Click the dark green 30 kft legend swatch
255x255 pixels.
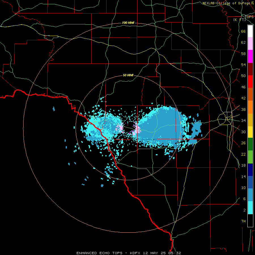pos(250,144)
